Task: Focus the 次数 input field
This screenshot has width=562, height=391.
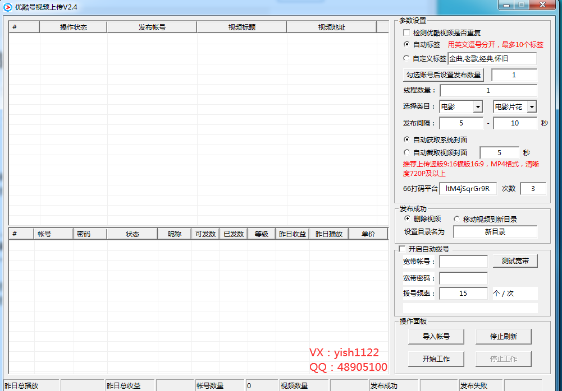Action: point(533,189)
